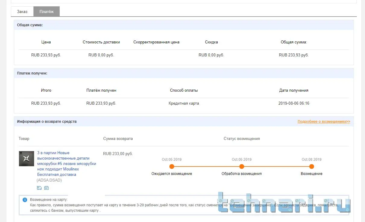This screenshot has height=222, width=365.
Task: Click the Обработка возмещения status dot
Action: click(241, 166)
